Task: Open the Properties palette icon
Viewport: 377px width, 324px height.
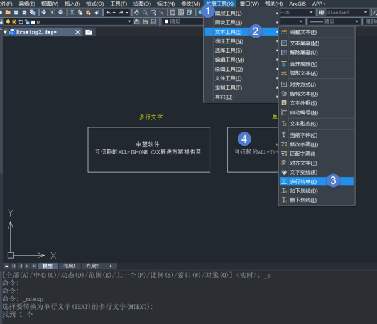Action: pyautogui.click(x=173, y=13)
